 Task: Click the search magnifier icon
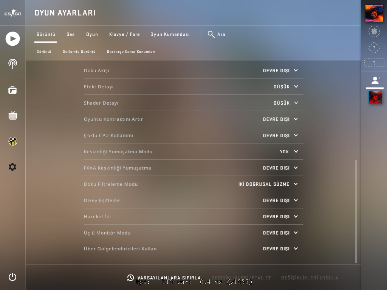(211, 34)
